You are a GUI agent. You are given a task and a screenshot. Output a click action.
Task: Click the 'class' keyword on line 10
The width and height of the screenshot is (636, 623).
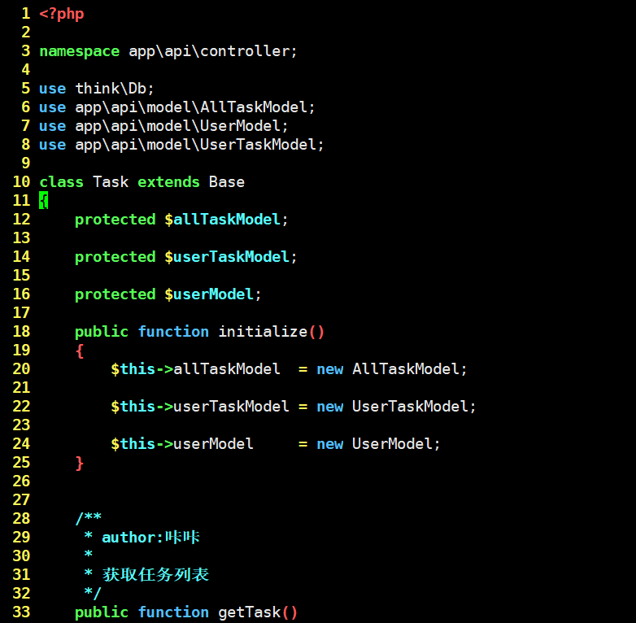tap(61, 182)
